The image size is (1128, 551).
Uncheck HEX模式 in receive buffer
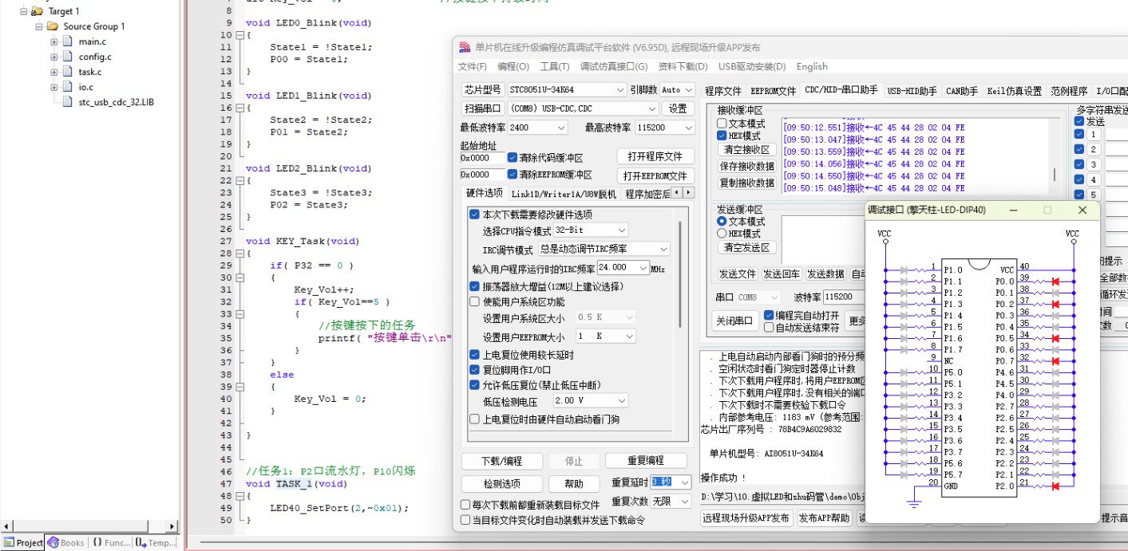point(722,136)
